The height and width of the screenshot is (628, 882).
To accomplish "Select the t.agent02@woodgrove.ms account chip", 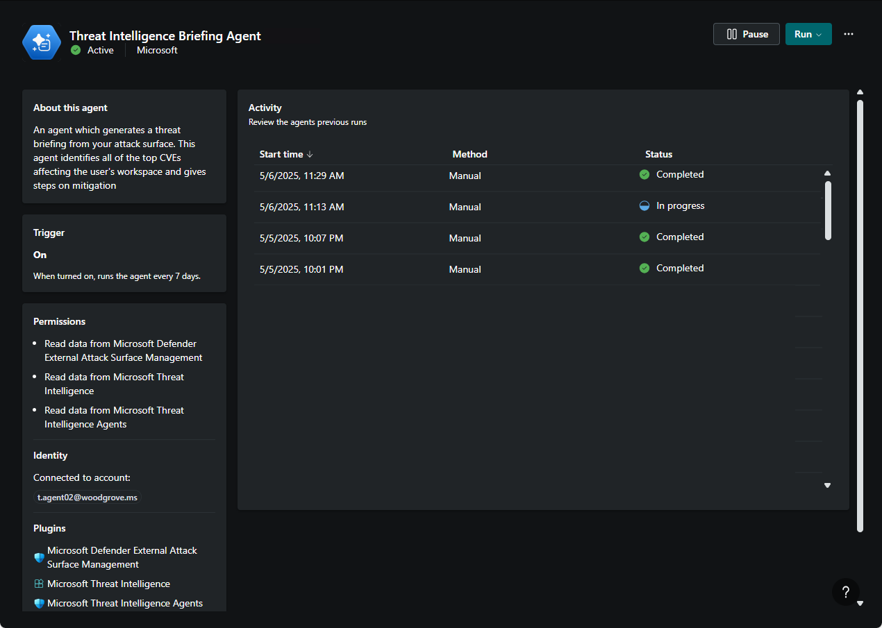I will (88, 498).
